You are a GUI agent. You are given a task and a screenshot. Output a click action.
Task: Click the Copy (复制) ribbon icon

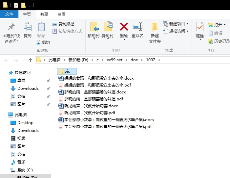pyautogui.click(x=28, y=27)
